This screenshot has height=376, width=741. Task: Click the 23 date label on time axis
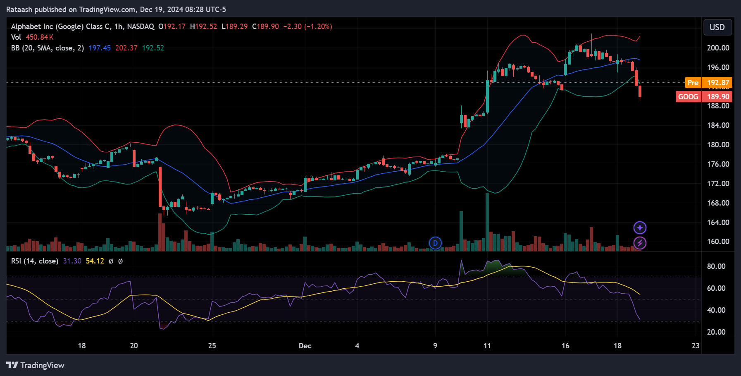click(696, 346)
